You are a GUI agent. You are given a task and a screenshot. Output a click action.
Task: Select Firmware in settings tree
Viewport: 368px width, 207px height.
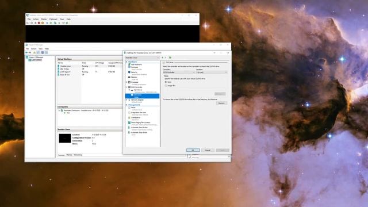[x=134, y=67]
